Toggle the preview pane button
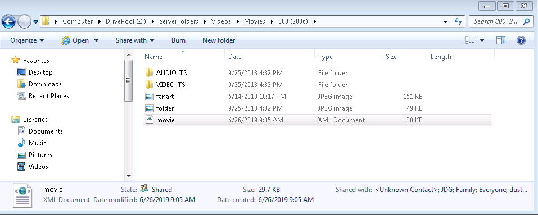Screen dimensions: 538x215 tap(501, 40)
